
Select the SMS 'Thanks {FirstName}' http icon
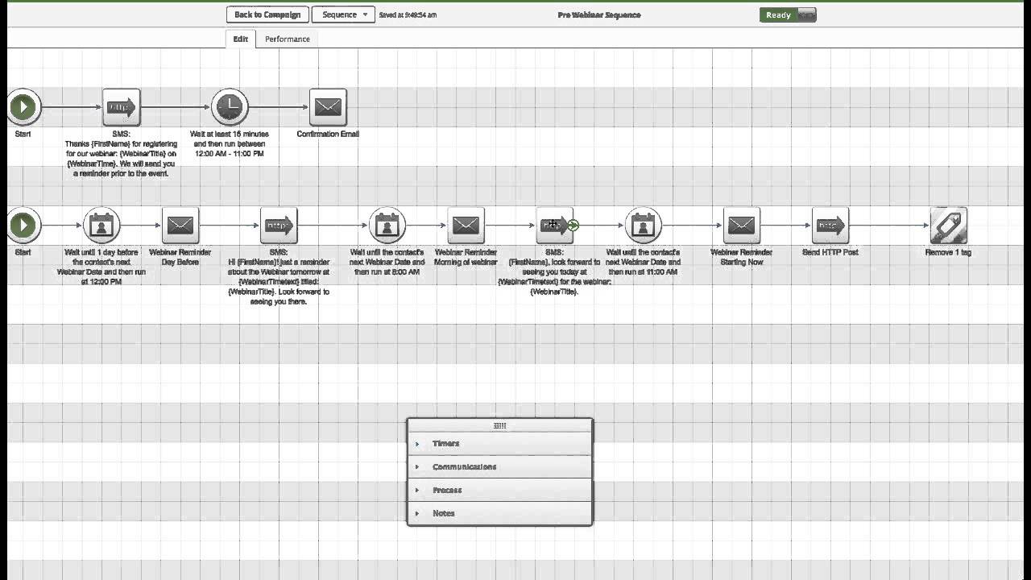coord(121,106)
